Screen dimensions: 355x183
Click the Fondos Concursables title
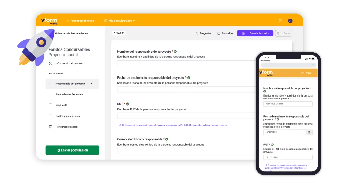pos(69,49)
